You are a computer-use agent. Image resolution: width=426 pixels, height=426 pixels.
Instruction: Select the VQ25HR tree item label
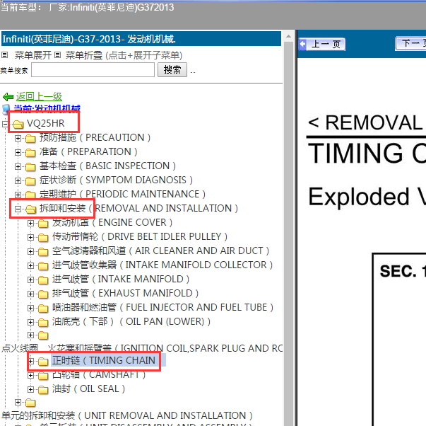pyautogui.click(x=46, y=123)
